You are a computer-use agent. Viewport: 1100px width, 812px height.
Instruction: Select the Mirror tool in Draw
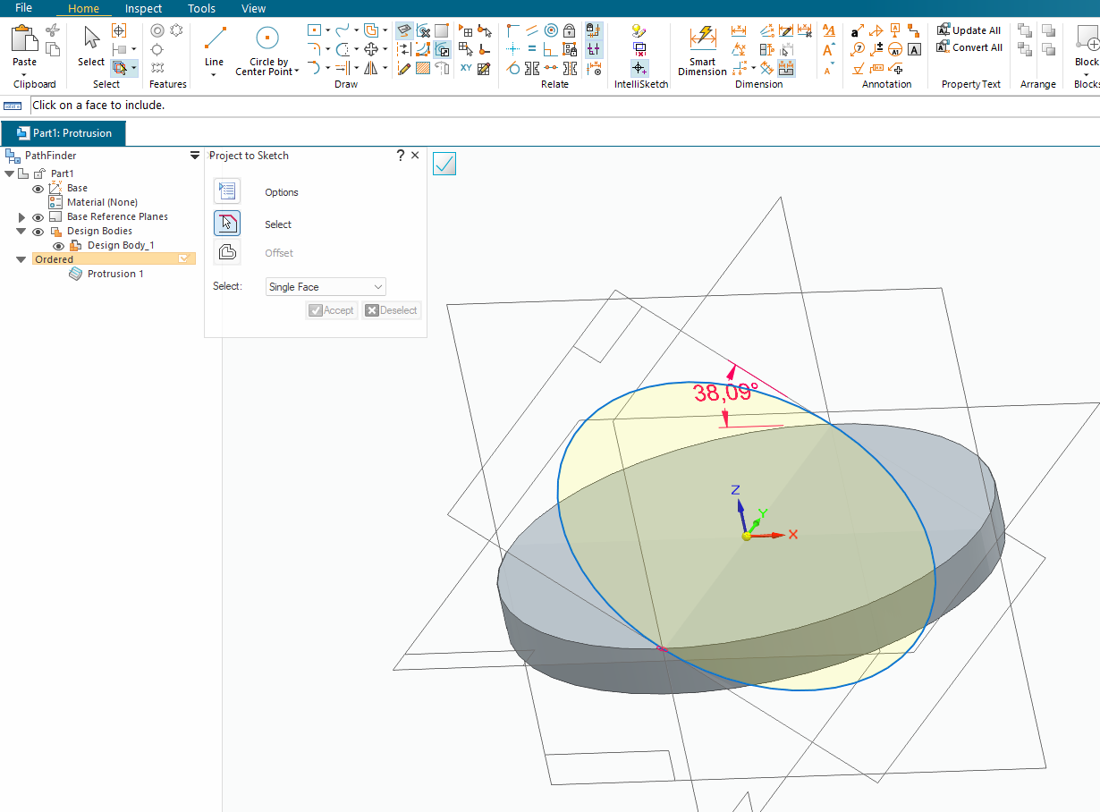coord(370,68)
